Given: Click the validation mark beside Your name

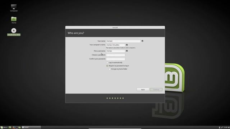Looking at the screenshot, I should tap(142, 41).
